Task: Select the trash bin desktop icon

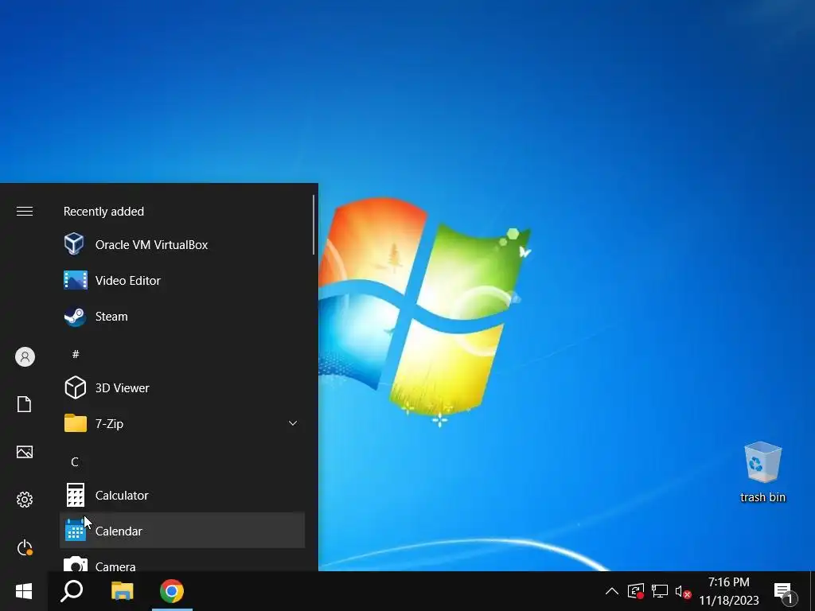Action: click(762, 473)
